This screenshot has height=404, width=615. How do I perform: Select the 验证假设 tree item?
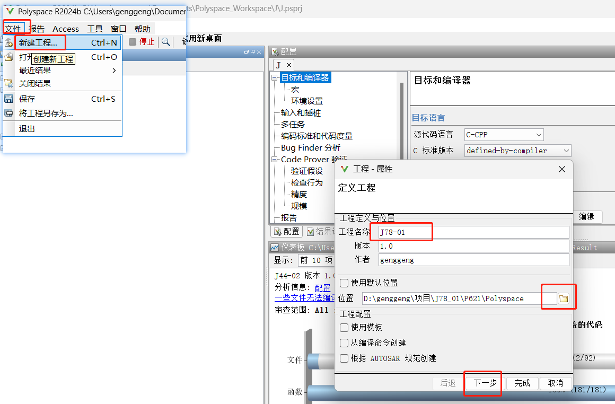307,171
